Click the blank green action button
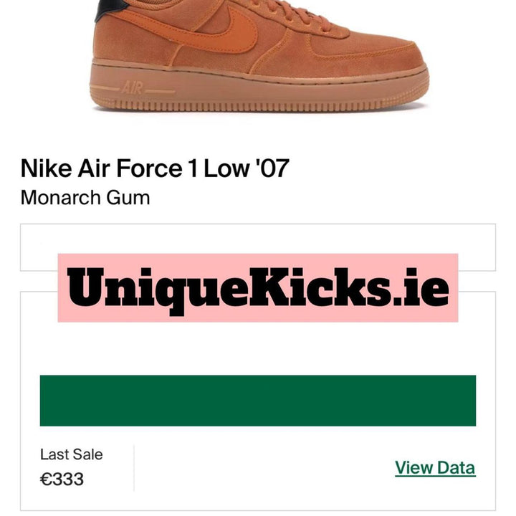 258,401
